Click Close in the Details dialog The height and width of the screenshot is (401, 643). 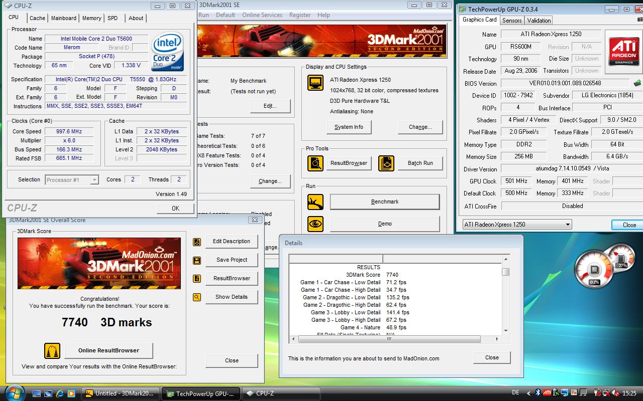pyautogui.click(x=492, y=358)
